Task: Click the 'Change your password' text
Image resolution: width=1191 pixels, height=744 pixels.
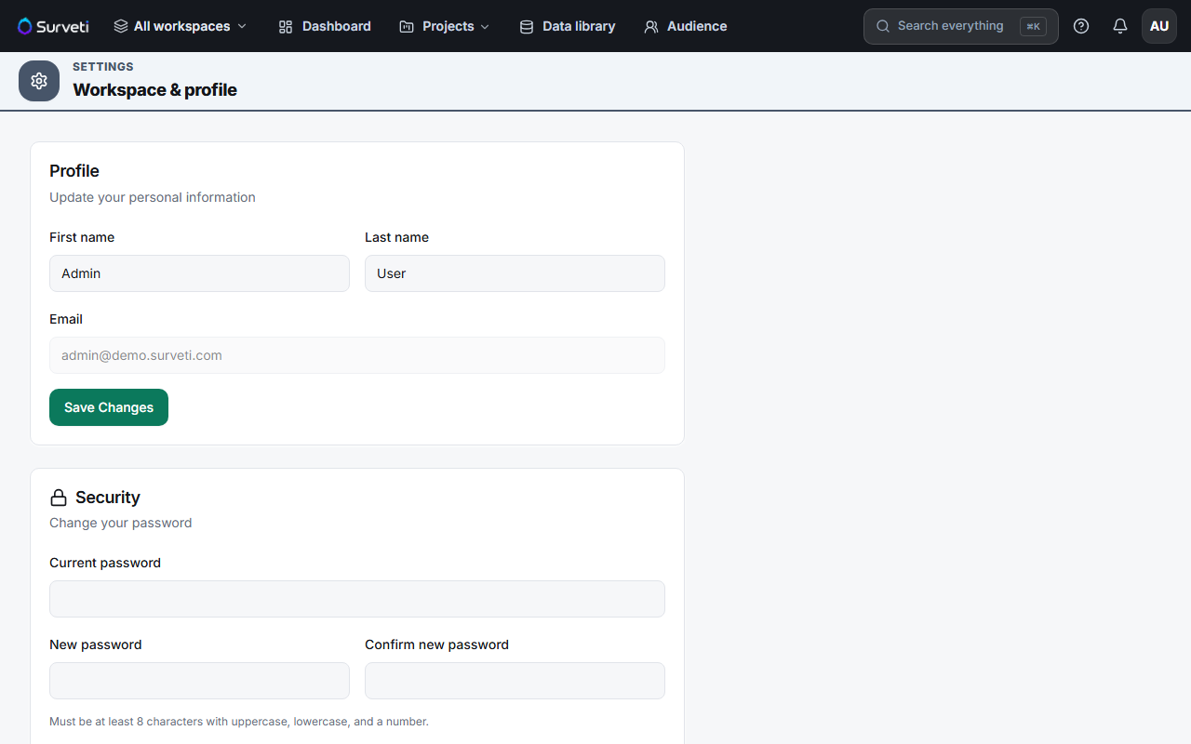Action: (121, 523)
